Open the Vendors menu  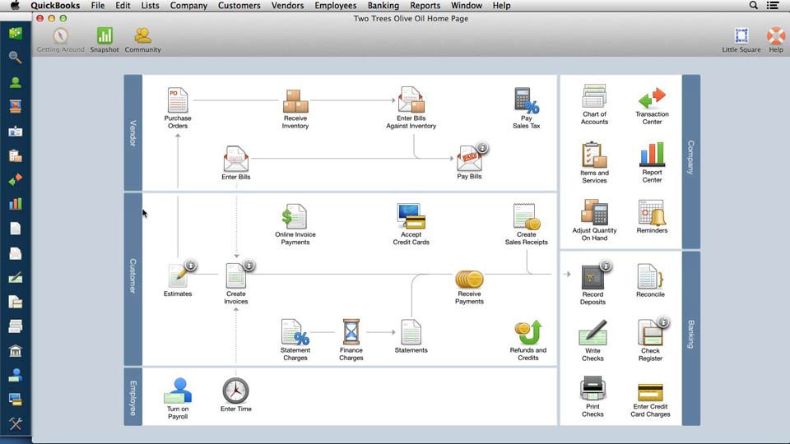click(287, 6)
